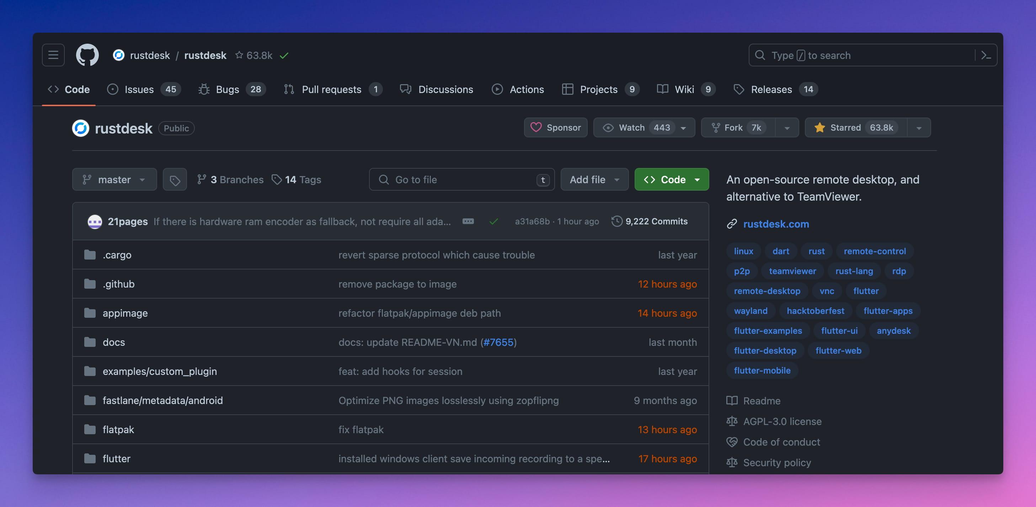
Task: Visit the rustdesk.com link
Action: 776,224
